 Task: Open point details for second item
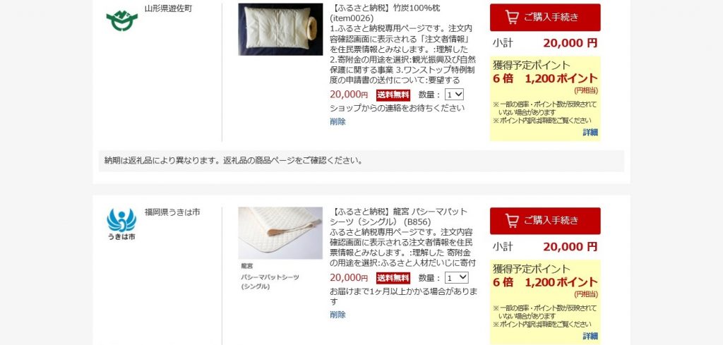point(590,336)
